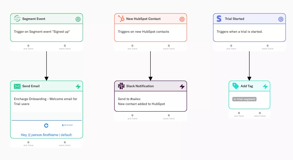293x160 pixels.
Task: Select the S logo on the Trial Started trigger
Action: 219,19
